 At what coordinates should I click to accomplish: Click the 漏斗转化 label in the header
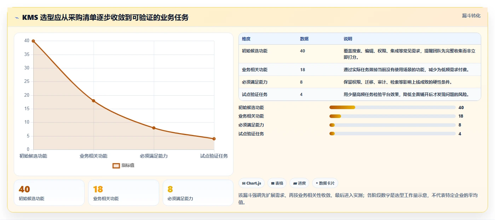(471, 16)
